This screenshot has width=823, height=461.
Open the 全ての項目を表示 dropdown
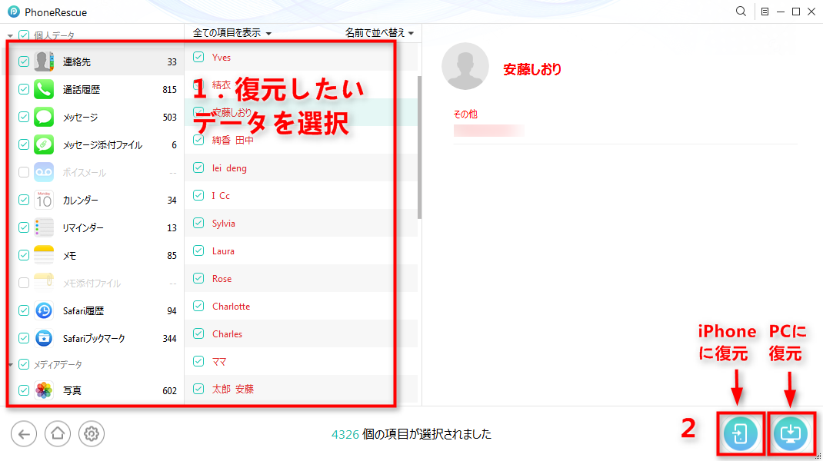232,33
